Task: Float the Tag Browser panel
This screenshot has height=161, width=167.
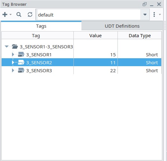Action: click(145, 4)
